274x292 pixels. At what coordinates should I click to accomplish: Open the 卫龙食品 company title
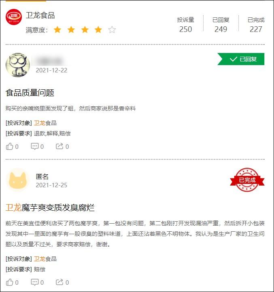40,15
